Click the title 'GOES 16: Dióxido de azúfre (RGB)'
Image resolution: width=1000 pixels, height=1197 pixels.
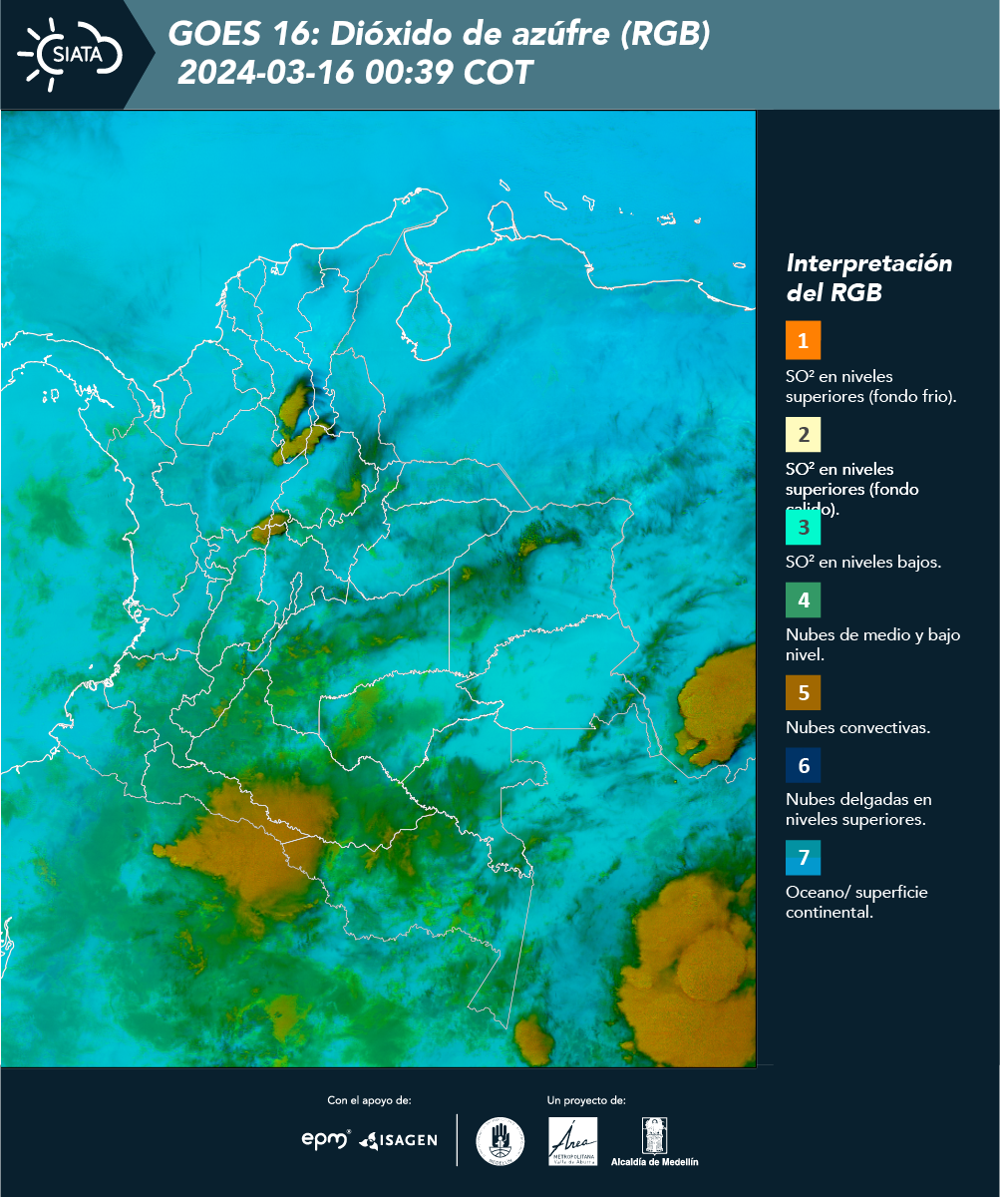click(x=440, y=34)
